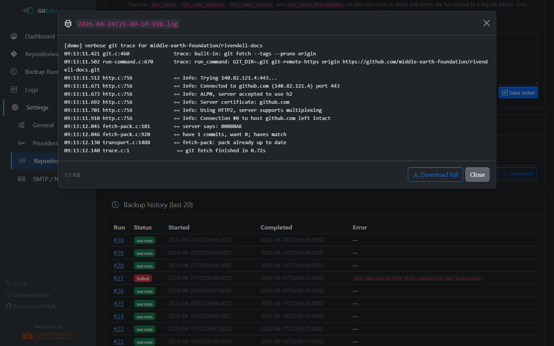Download the full log file
Viewport: 554px width, 346px height.
pos(435,175)
